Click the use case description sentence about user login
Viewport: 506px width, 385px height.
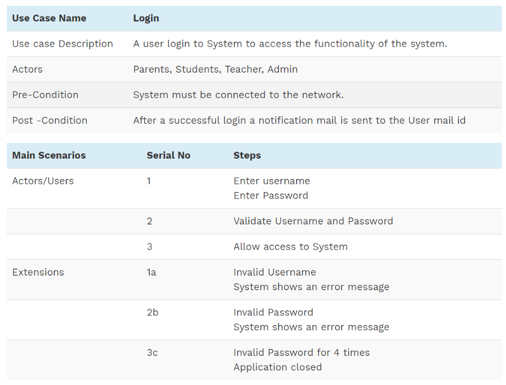click(290, 44)
